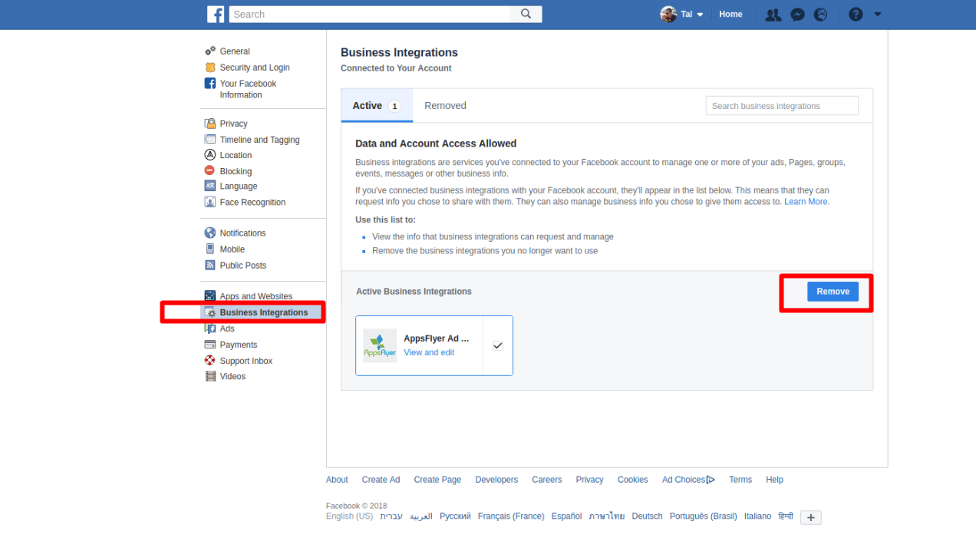Open the Friend Requests icon
This screenshot has width=976, height=538.
(x=773, y=15)
